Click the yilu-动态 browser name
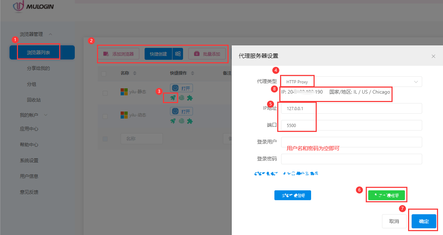This screenshot has height=235, width=443. pos(138,115)
